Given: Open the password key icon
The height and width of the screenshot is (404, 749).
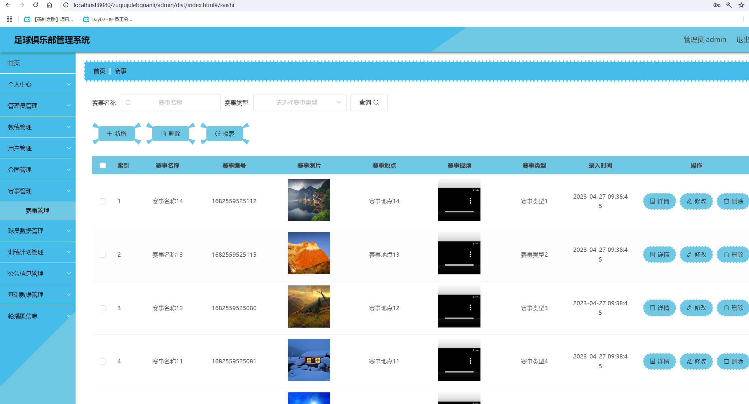Looking at the screenshot, I should pyautogui.click(x=717, y=5).
